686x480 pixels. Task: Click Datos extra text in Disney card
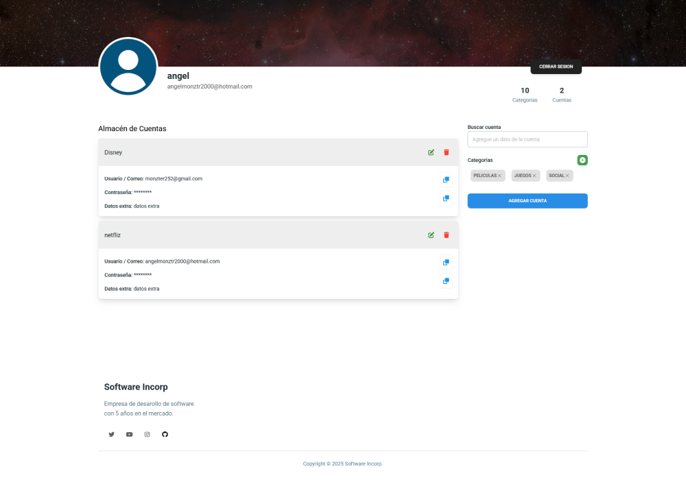click(x=132, y=206)
